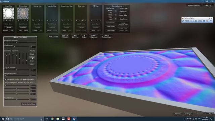The width and height of the screenshot is (215, 121).
Task: Click the S (save) button under Diffuse Map
Action: tap(28, 21)
